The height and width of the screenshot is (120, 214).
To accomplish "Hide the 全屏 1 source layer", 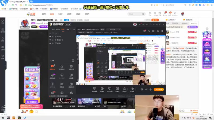I will [50, 43].
